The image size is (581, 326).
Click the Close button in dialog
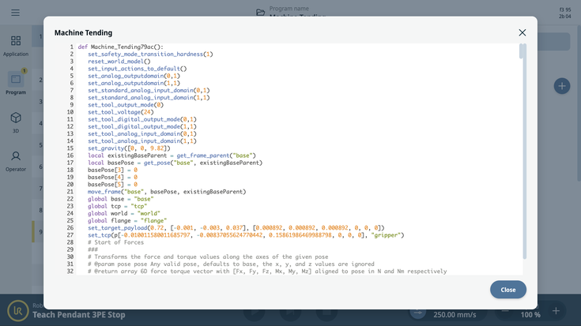[x=508, y=290]
